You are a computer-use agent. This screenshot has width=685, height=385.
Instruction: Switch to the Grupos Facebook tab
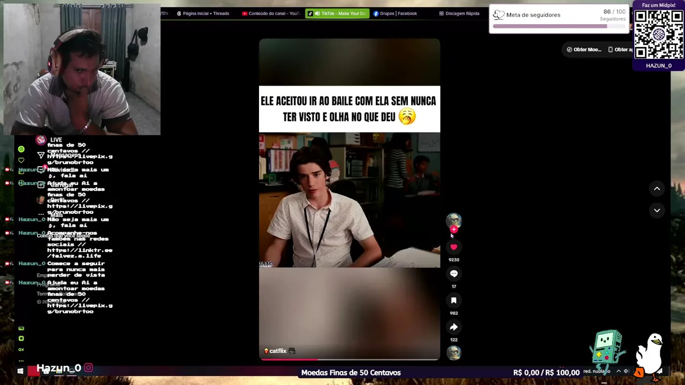click(395, 13)
